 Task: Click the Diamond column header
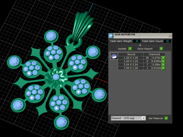[x=154, y=54]
